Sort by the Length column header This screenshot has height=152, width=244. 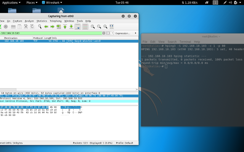(48, 38)
